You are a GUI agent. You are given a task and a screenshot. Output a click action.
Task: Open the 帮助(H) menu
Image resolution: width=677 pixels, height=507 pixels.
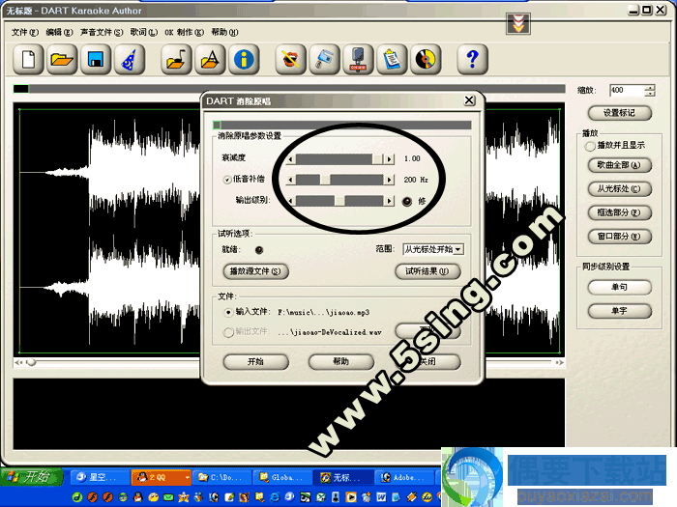point(224,32)
